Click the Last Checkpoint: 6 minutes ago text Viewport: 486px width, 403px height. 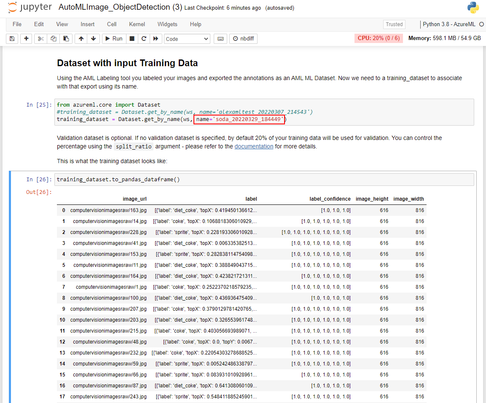(x=223, y=8)
